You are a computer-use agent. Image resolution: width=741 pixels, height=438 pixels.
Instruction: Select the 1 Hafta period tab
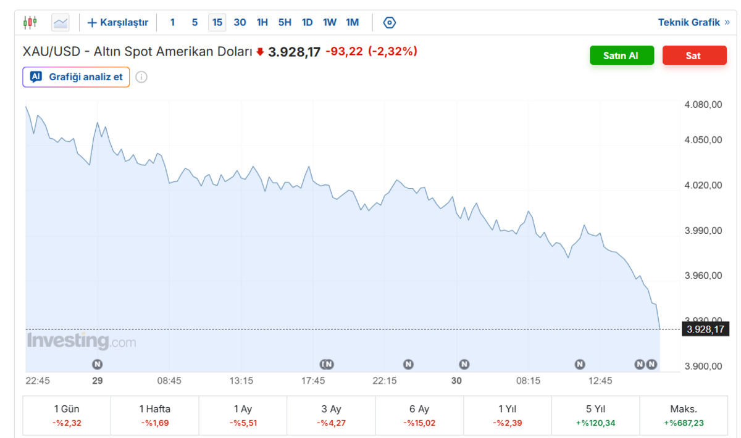click(x=155, y=415)
